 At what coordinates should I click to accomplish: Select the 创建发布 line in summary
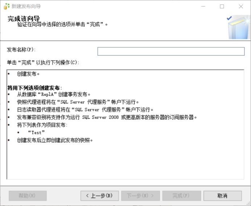(28, 74)
